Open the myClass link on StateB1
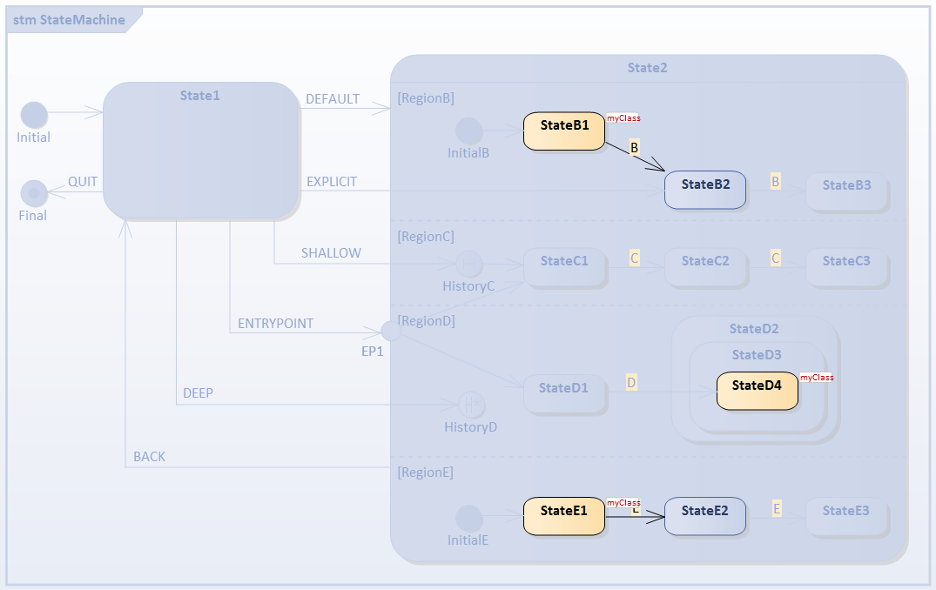The width and height of the screenshot is (936, 590). pos(623,117)
